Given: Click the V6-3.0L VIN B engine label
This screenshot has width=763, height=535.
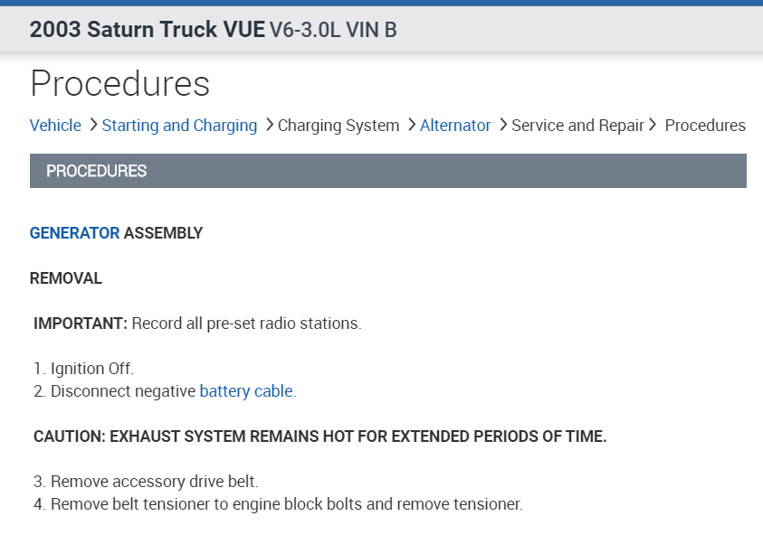Looking at the screenshot, I should pos(333,30).
